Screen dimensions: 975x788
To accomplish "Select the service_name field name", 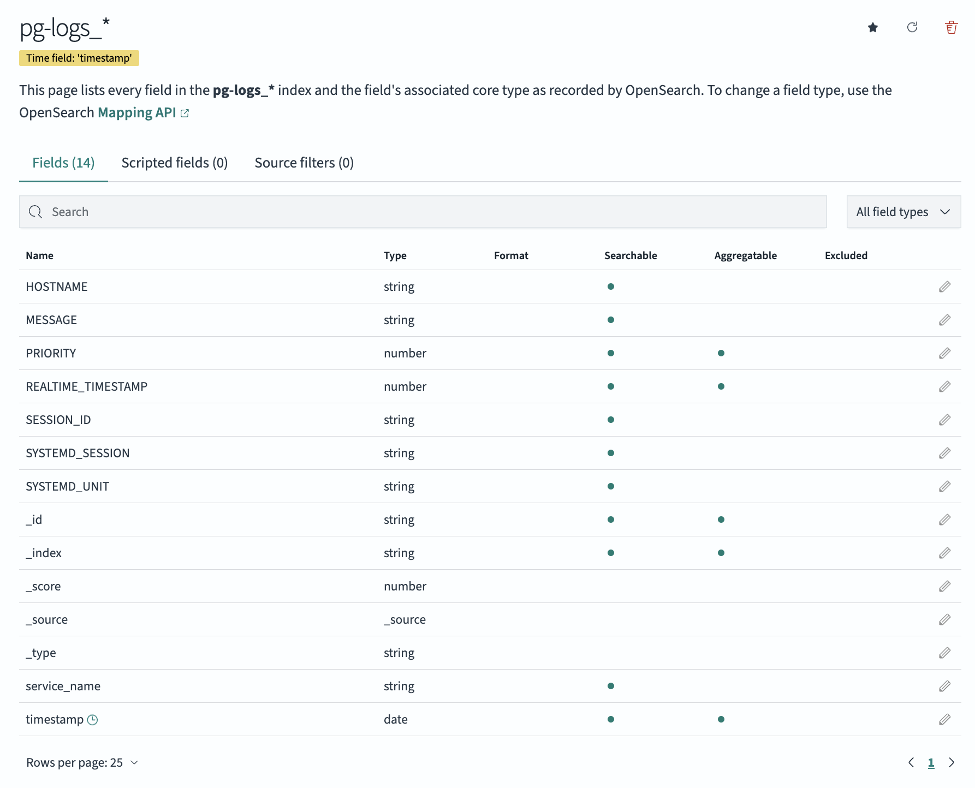I will tap(63, 686).
